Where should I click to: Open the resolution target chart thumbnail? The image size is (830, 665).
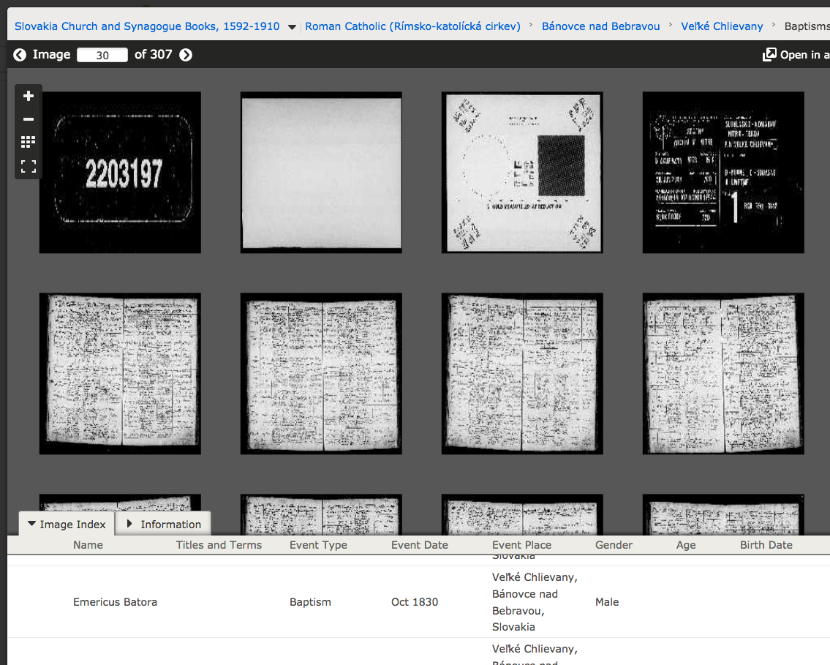coord(522,173)
